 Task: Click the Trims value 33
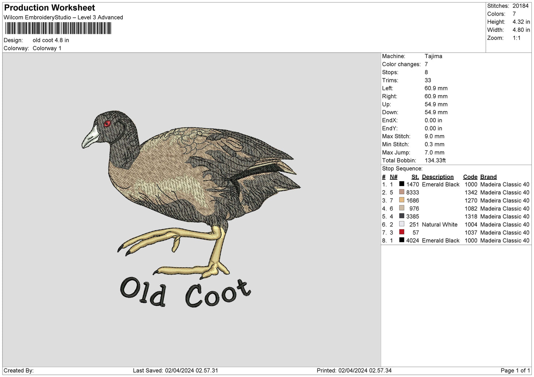pos(428,80)
